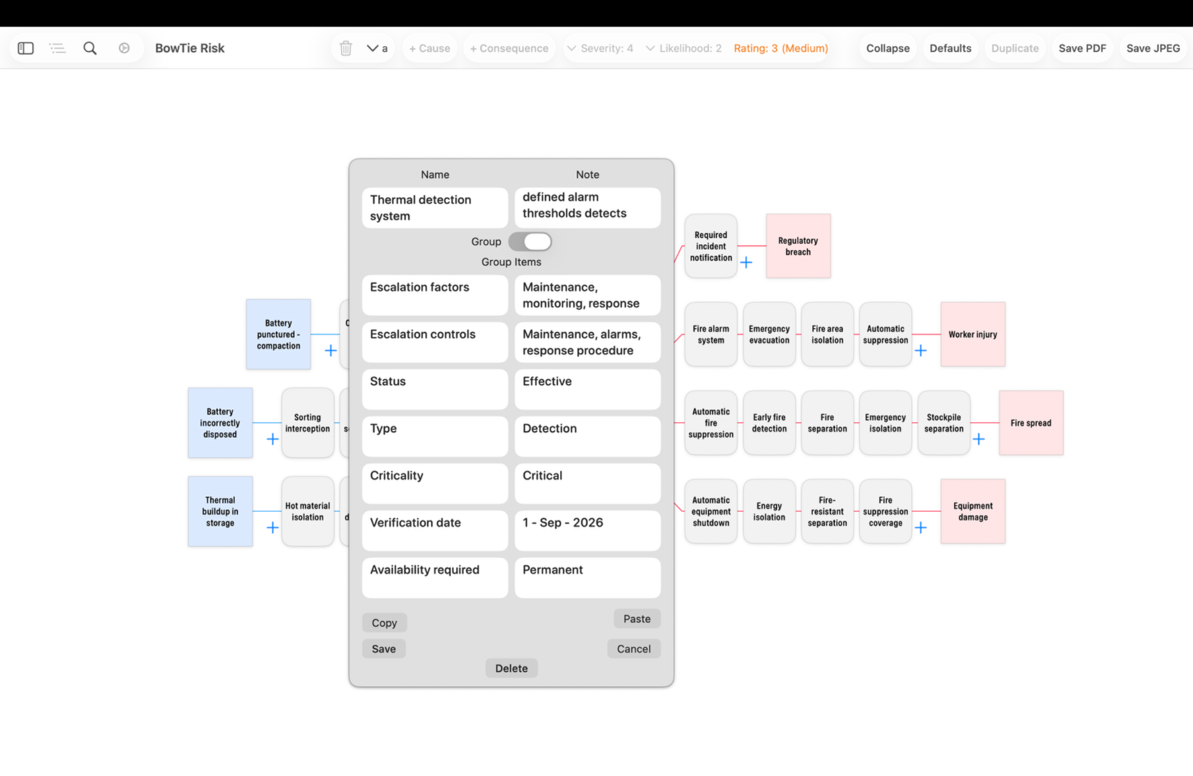Viewport: 1193px width, 776px height.
Task: Click the play circle icon in toolbar
Action: pyautogui.click(x=124, y=48)
